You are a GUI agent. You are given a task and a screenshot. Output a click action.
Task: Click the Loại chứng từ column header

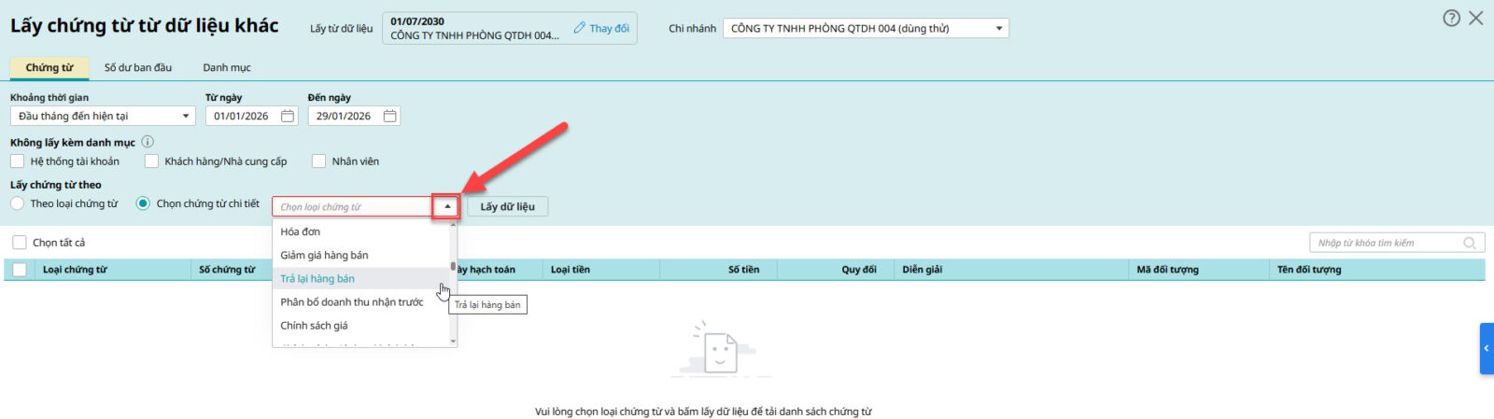(75, 270)
